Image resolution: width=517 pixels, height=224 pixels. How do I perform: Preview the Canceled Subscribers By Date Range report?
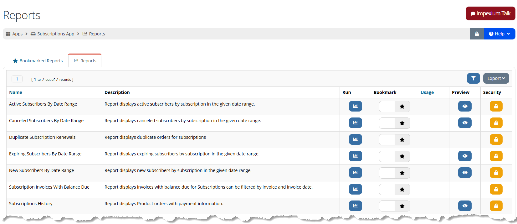coord(465,123)
